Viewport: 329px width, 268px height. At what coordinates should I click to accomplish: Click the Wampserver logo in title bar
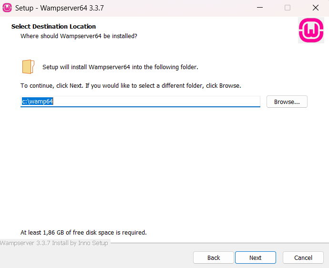(7, 8)
